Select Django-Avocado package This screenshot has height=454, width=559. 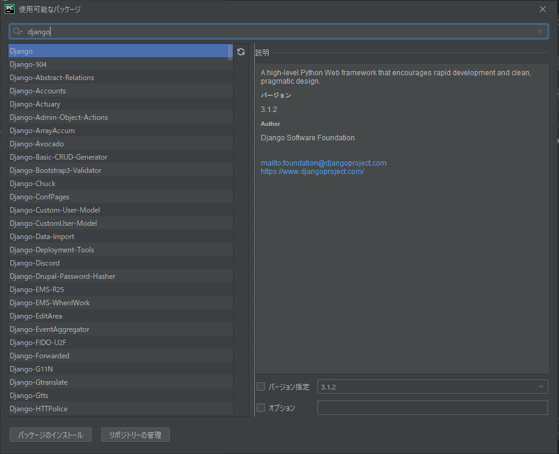click(x=120, y=144)
